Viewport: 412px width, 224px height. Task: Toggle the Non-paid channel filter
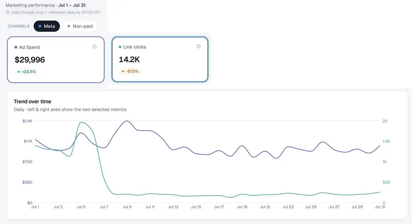point(80,26)
